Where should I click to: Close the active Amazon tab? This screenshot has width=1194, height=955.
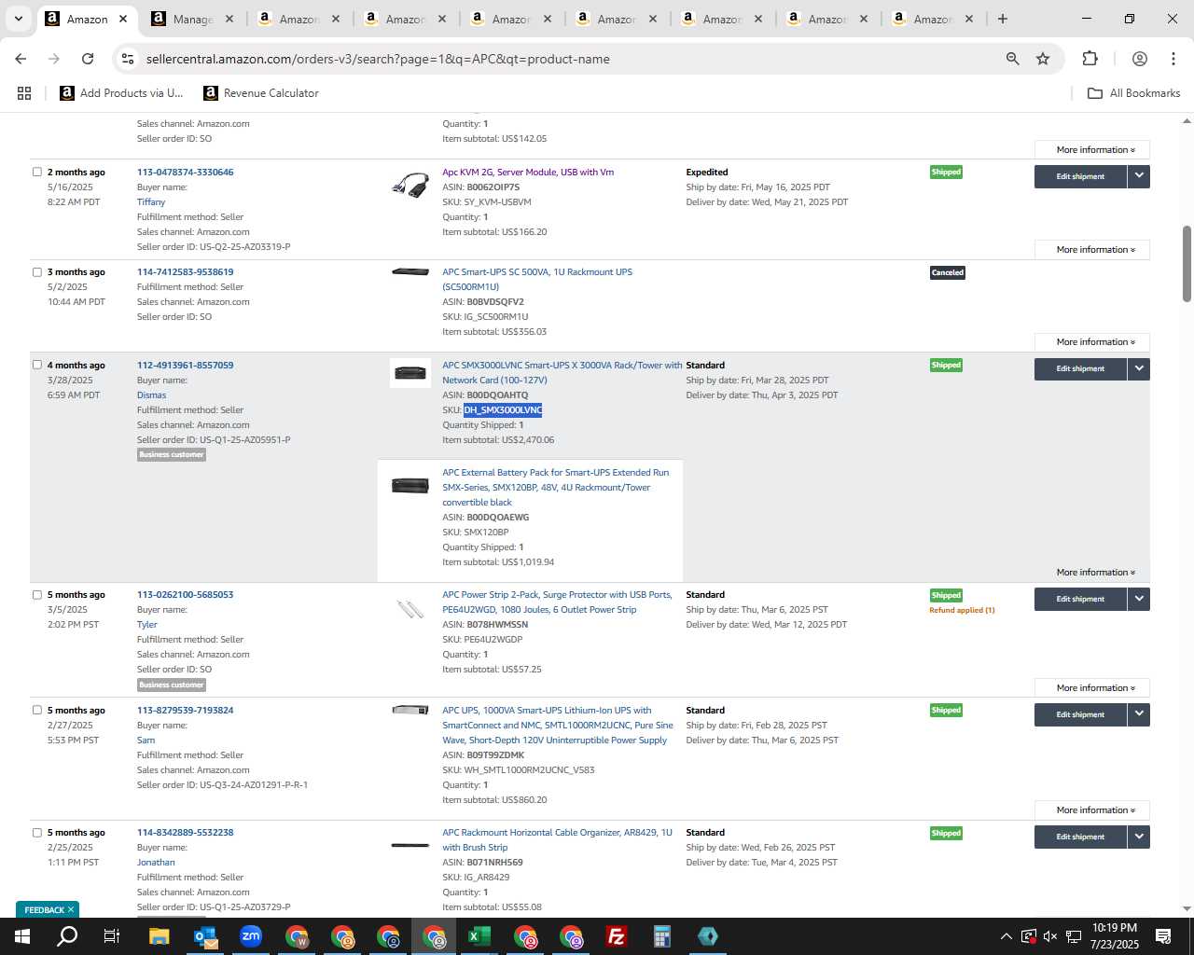[x=123, y=19]
